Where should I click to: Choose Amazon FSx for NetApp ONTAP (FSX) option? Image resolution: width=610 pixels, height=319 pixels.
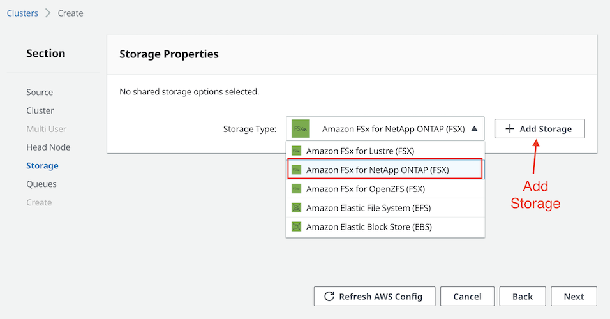coord(385,170)
